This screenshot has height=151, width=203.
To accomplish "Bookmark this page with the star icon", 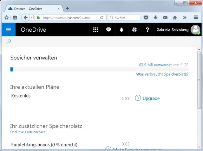I will click(x=6, y=18).
